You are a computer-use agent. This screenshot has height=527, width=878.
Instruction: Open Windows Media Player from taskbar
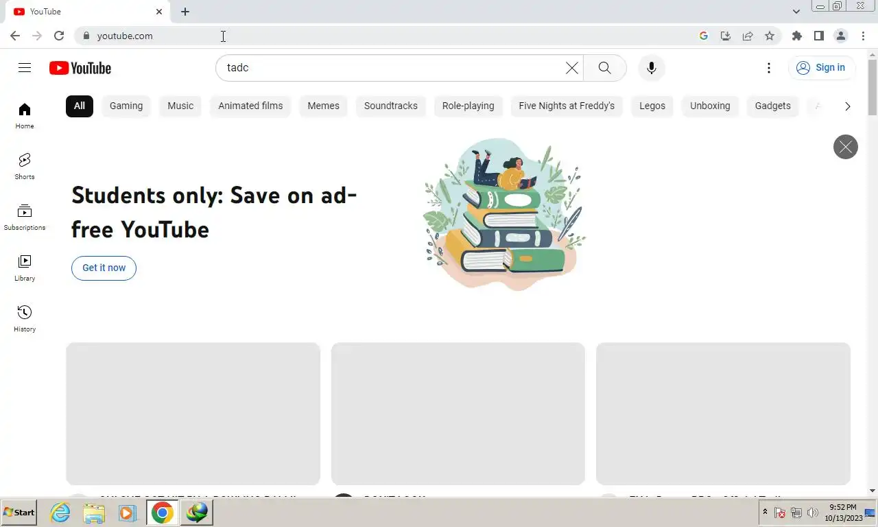pyautogui.click(x=127, y=513)
